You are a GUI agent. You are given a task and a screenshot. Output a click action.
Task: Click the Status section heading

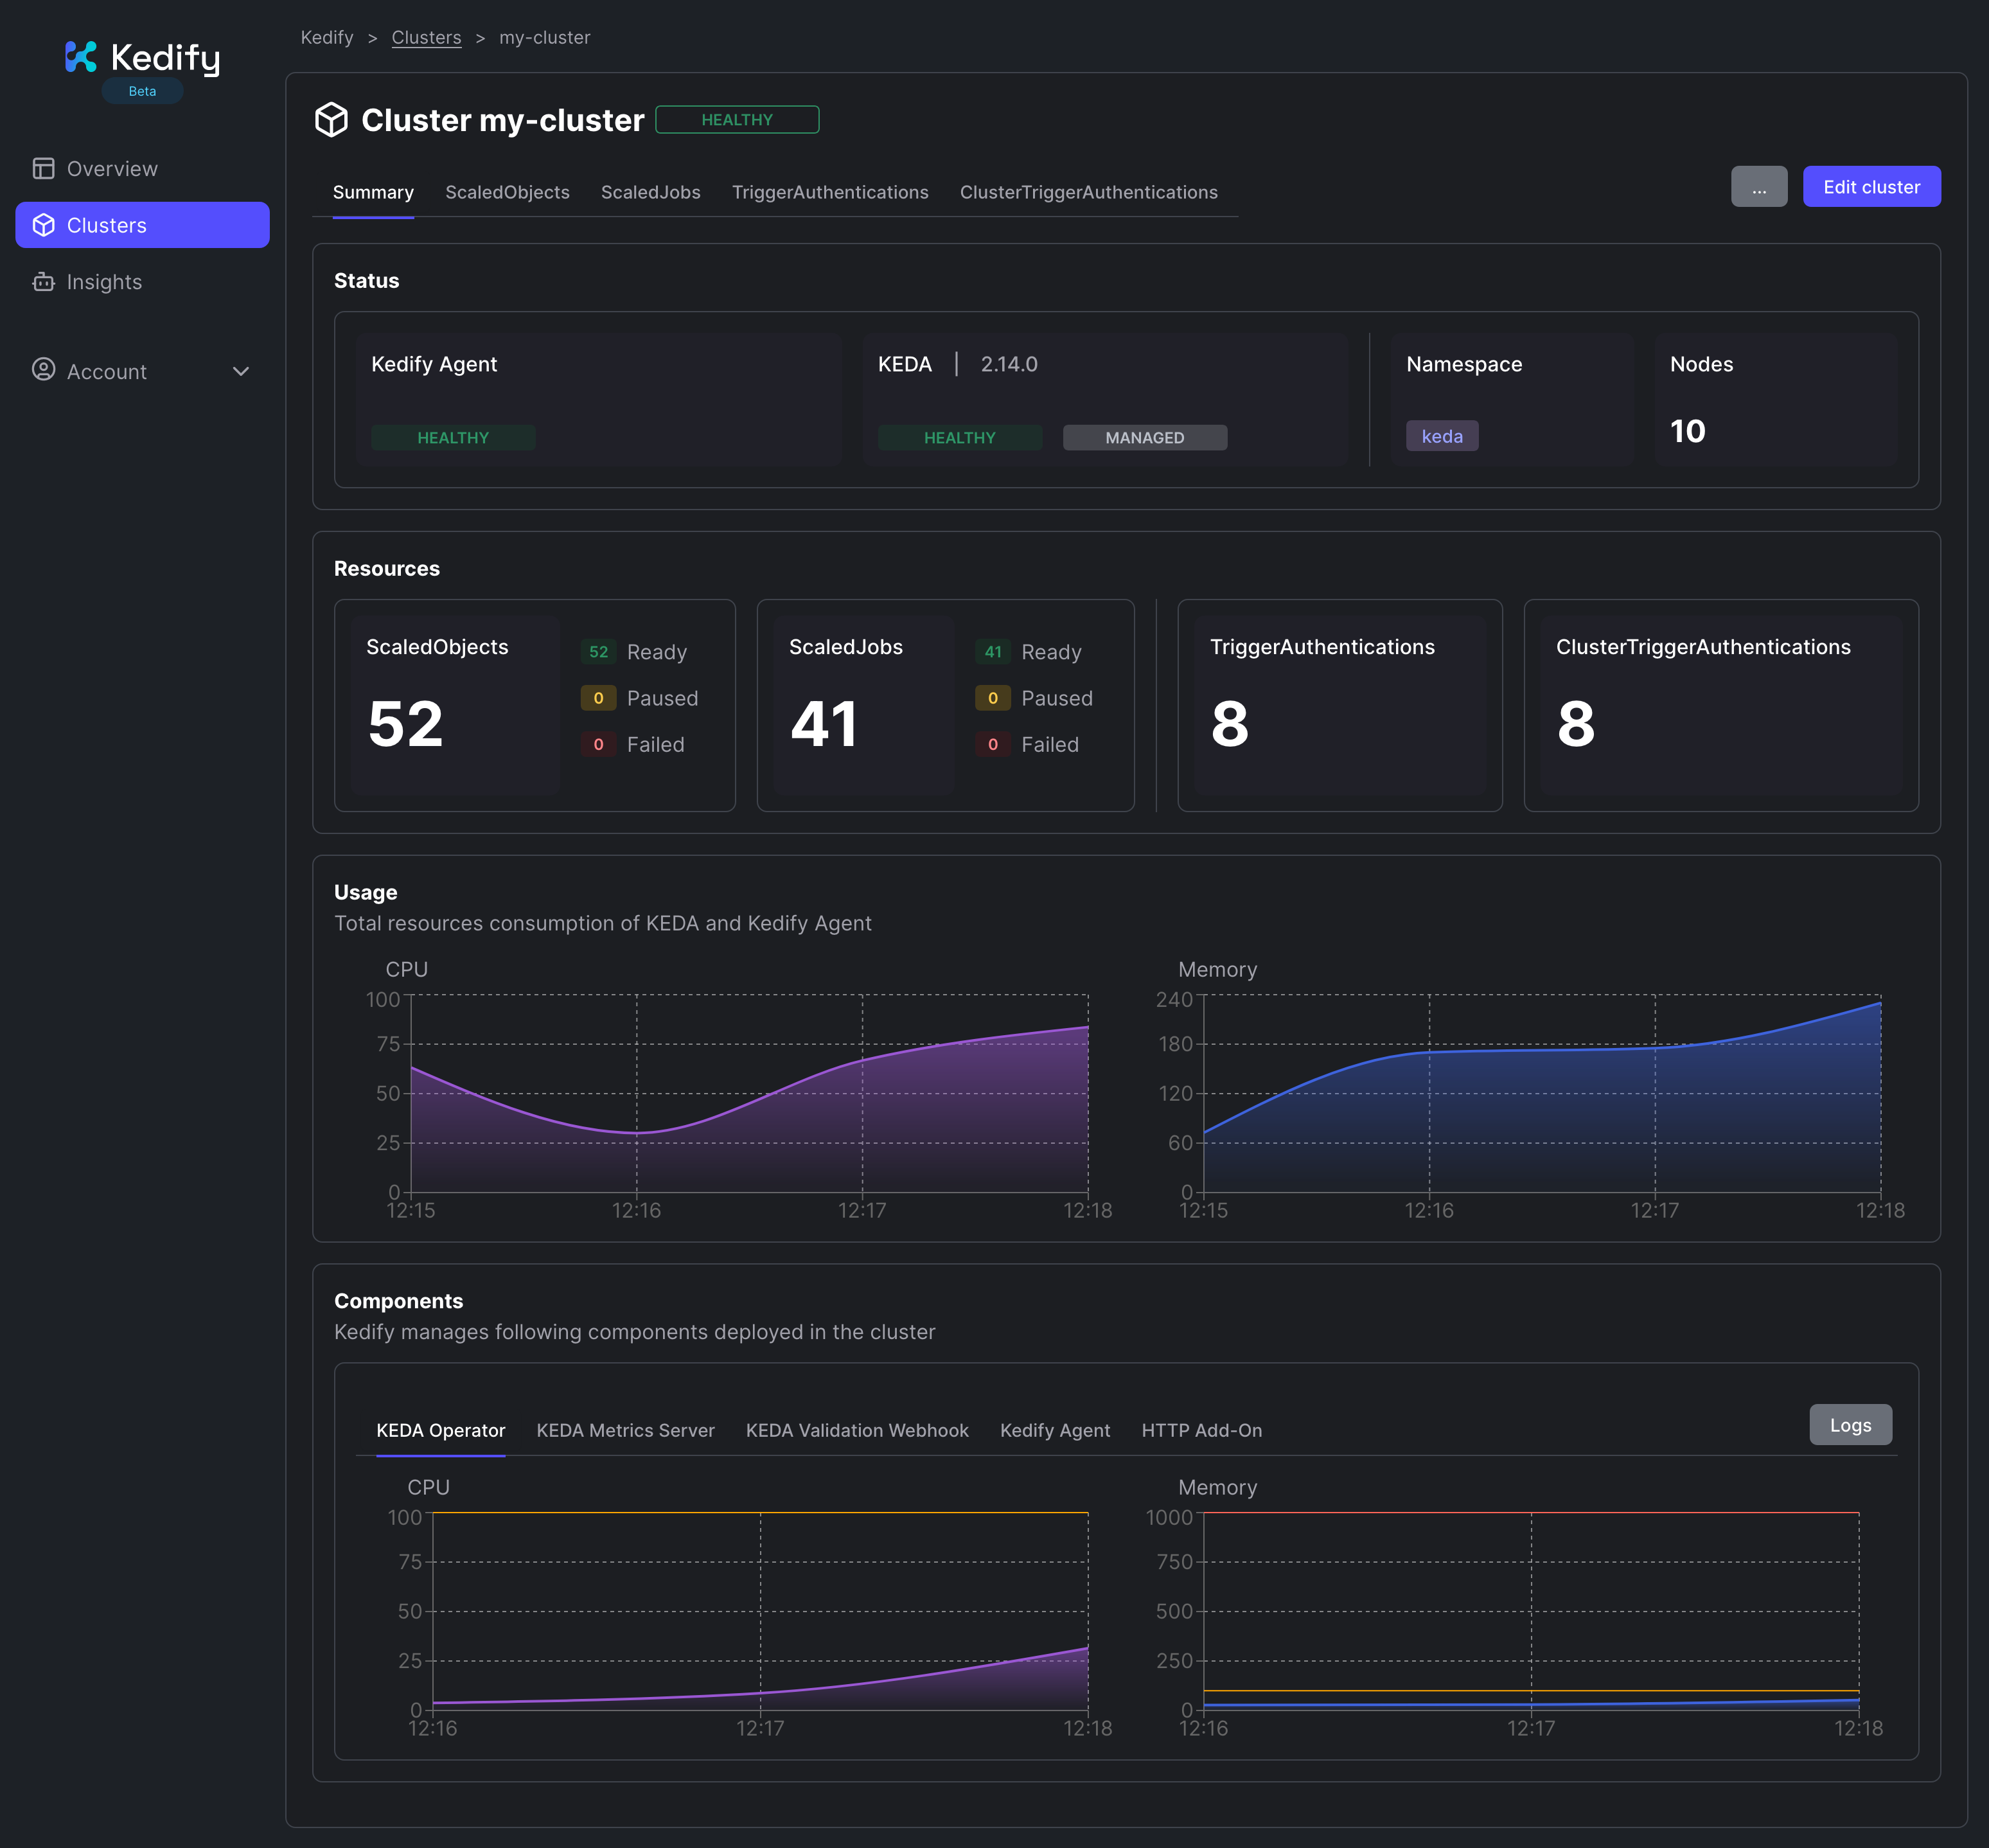366,281
